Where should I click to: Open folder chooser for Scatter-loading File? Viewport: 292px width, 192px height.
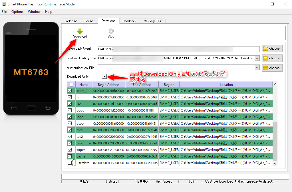click(x=272, y=58)
